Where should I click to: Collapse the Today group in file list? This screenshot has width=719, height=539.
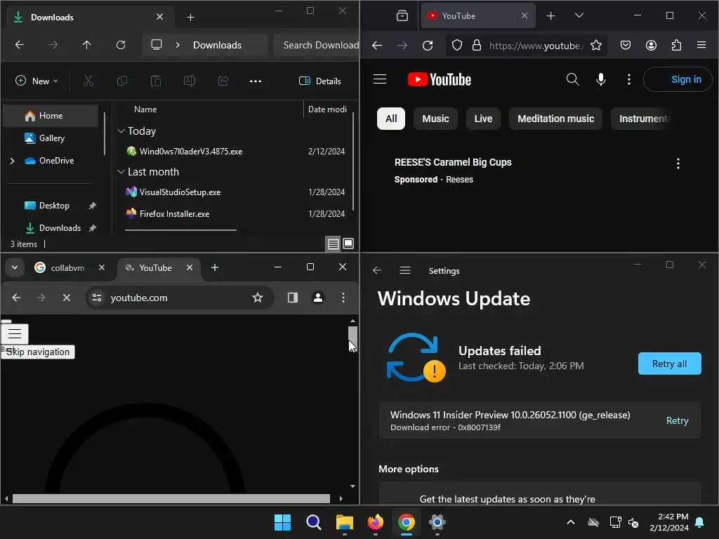pos(121,131)
